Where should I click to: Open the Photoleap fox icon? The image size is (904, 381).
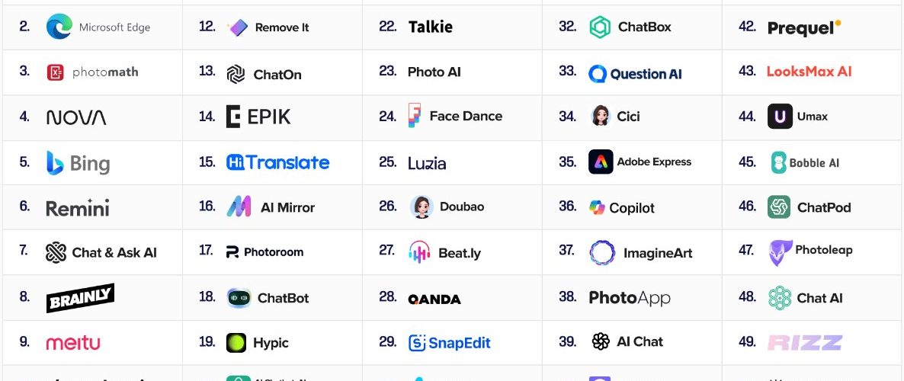781,252
